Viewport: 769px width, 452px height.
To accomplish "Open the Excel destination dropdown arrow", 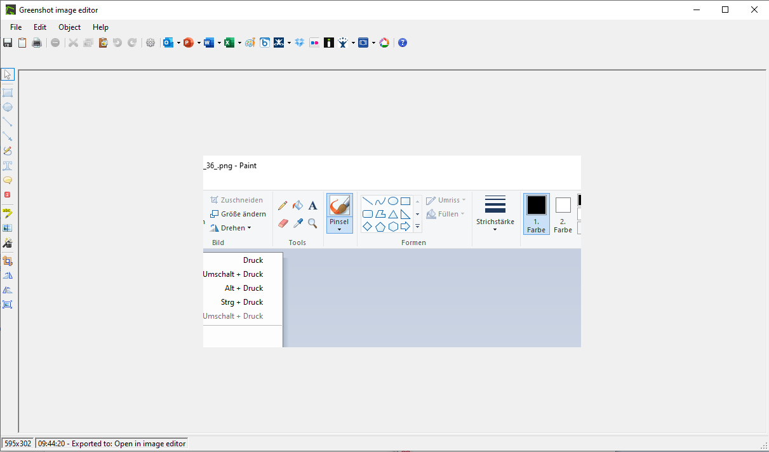I will [x=238, y=43].
